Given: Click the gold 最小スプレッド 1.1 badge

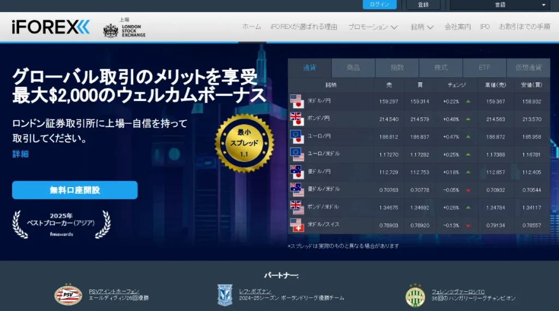Looking at the screenshot, I should pos(244,143).
